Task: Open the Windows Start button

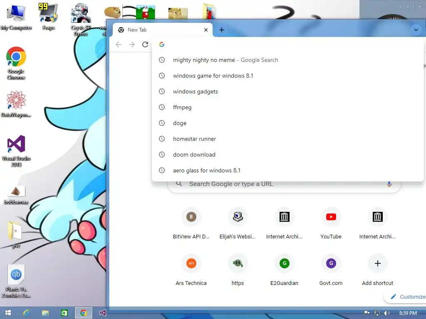Action: [x=8, y=313]
